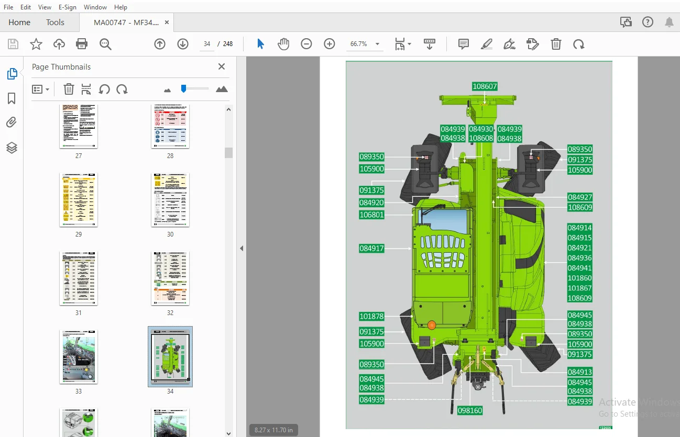Click the page number field showing 34
The width and height of the screenshot is (680, 437).
point(207,44)
